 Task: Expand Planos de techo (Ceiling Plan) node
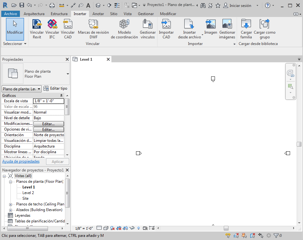pyautogui.click(x=11, y=204)
